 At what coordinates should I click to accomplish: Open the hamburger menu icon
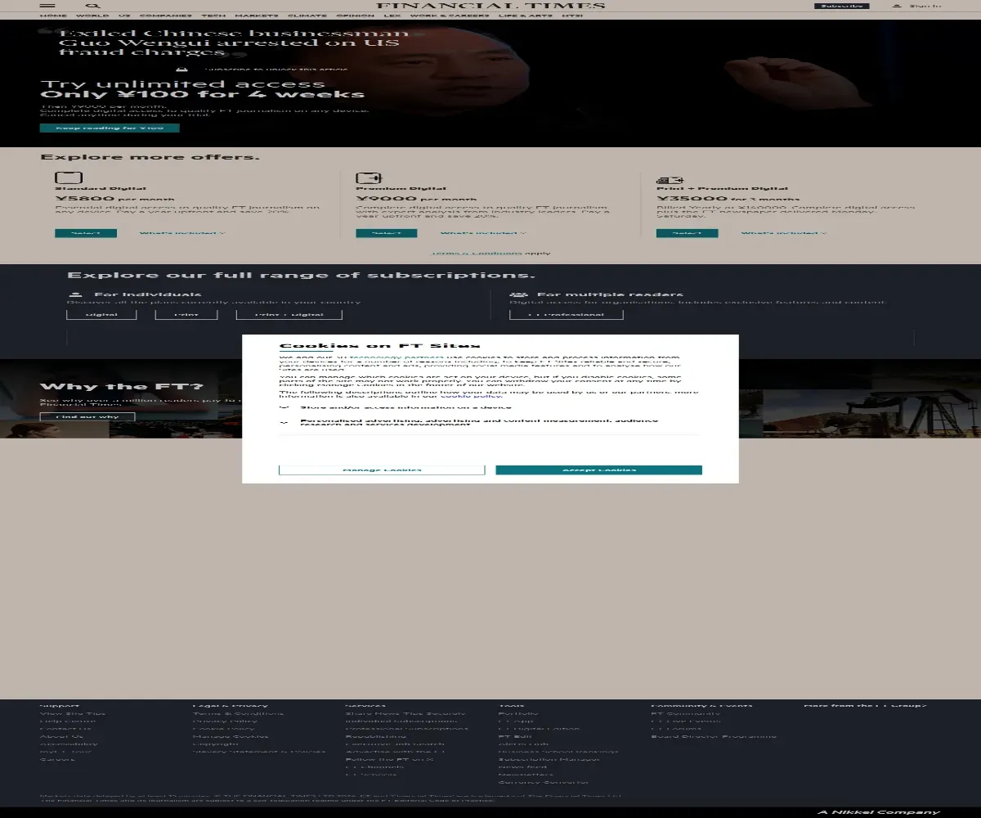47,5
